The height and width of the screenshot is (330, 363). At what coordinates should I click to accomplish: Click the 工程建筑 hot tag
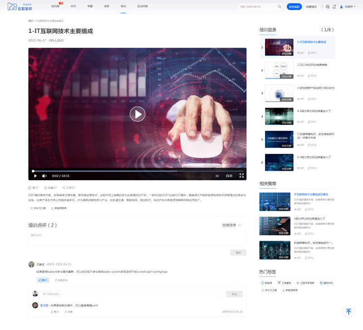285,283
